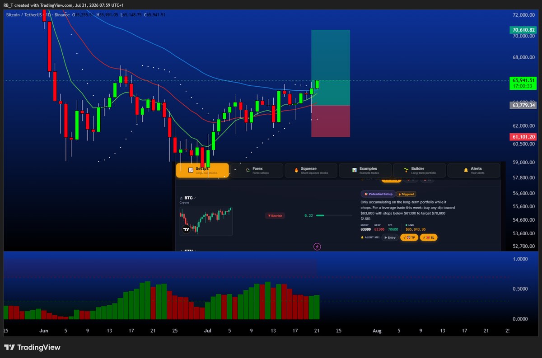Click the bell icon next to ALERT ME

point(362,237)
